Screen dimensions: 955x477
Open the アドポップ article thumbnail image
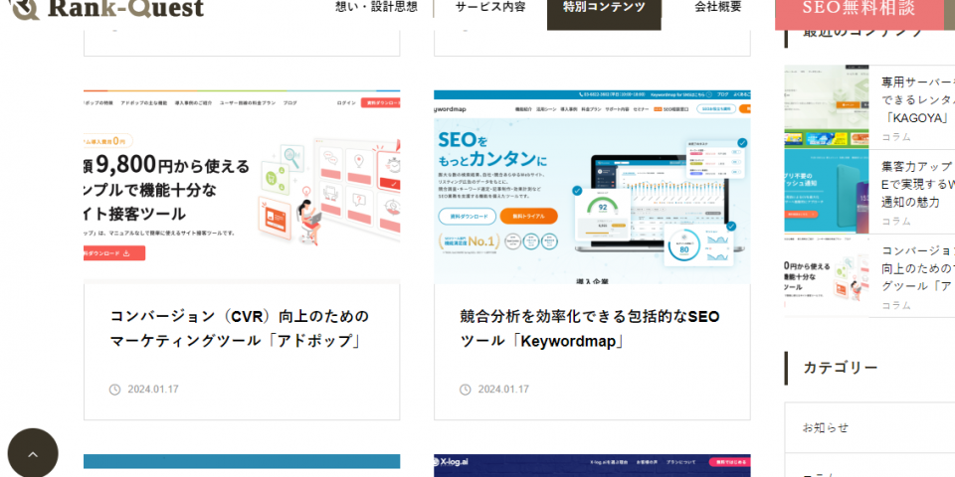242,187
